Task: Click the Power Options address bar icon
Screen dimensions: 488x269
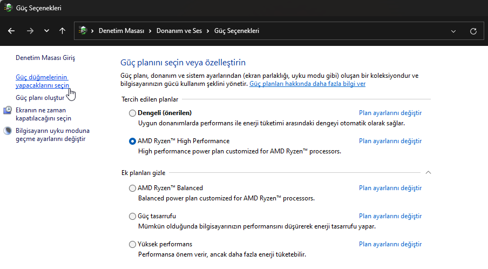Action: click(83, 30)
